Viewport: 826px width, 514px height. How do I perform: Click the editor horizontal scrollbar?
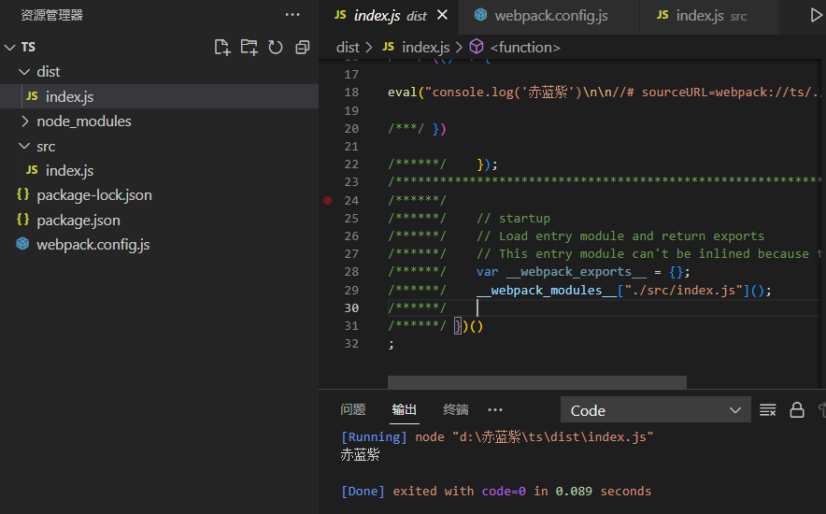(x=536, y=382)
